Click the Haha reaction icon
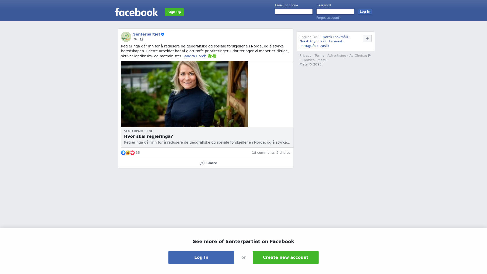487x274 pixels. click(128, 153)
